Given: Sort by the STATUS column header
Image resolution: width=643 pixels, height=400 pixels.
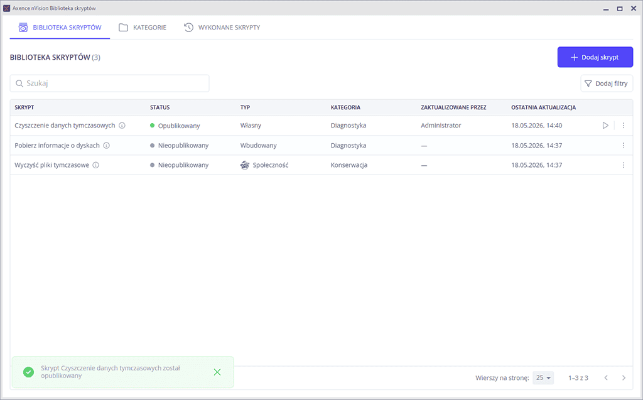Looking at the screenshot, I should pos(160,107).
